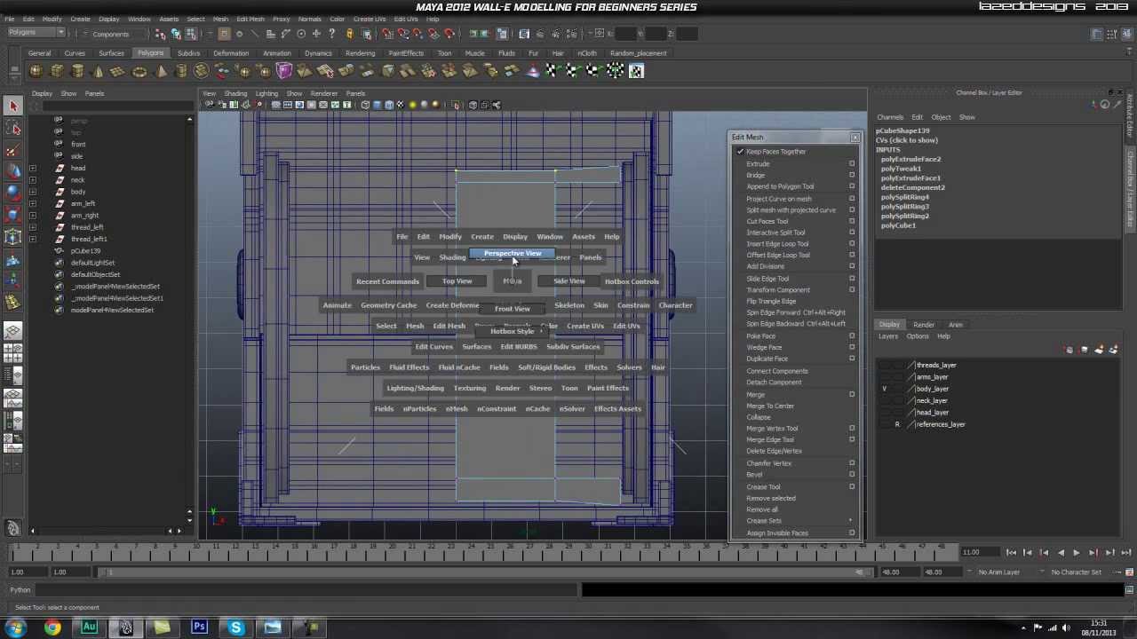Expand the arm_left node in Outliner
The width and height of the screenshot is (1137, 639).
point(33,203)
